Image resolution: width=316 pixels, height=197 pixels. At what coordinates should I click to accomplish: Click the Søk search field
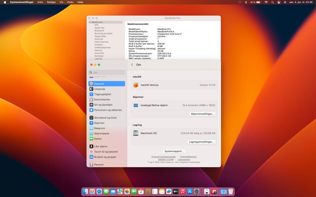click(x=107, y=73)
